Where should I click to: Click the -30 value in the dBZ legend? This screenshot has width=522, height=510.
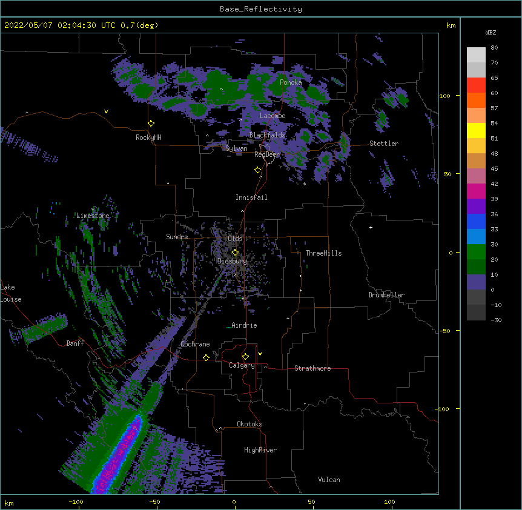pyautogui.click(x=496, y=320)
